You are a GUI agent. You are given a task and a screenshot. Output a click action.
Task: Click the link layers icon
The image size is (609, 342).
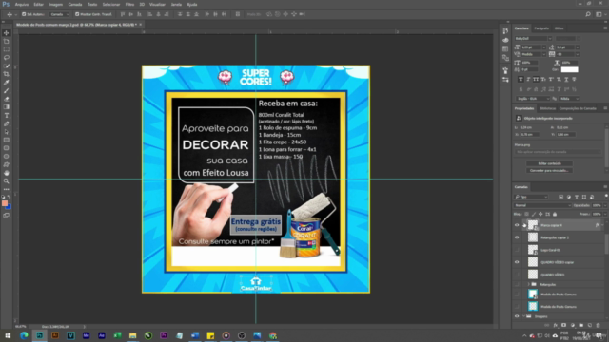point(546,325)
